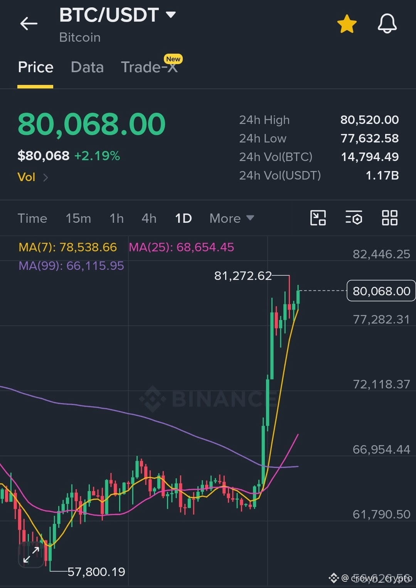The width and height of the screenshot is (416, 588).
Task: Click the MA(99): 66,115.95 indicator label
Action: point(71,266)
